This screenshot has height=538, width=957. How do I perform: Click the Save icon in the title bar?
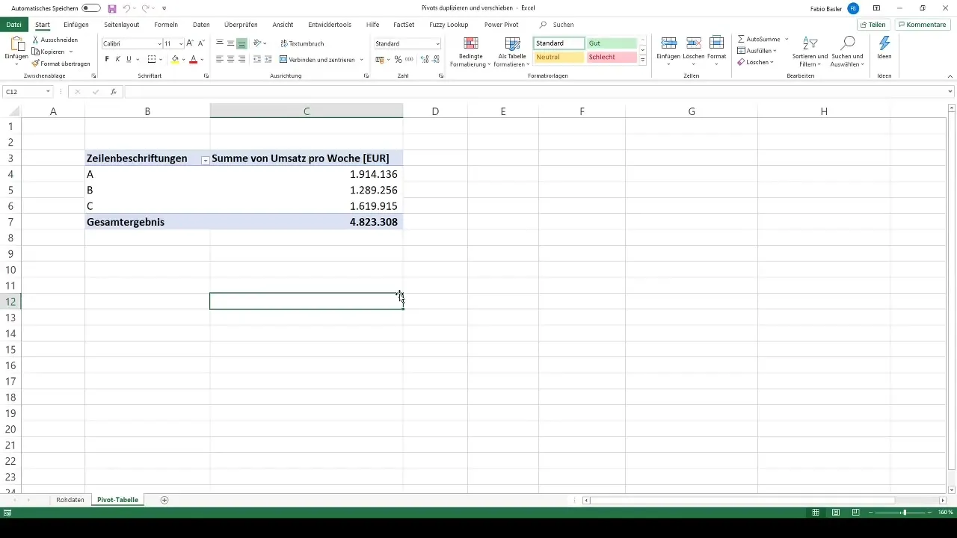coord(112,8)
